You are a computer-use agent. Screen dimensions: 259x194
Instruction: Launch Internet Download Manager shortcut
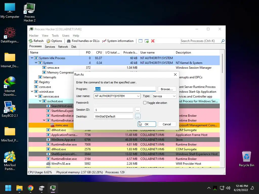[x=10, y=86]
